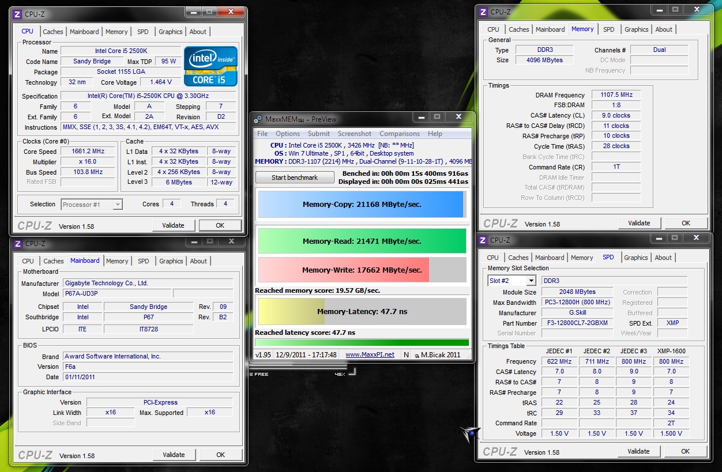Switch to CPU tab in the Memory window
This screenshot has height=472, width=722.
(x=494, y=29)
